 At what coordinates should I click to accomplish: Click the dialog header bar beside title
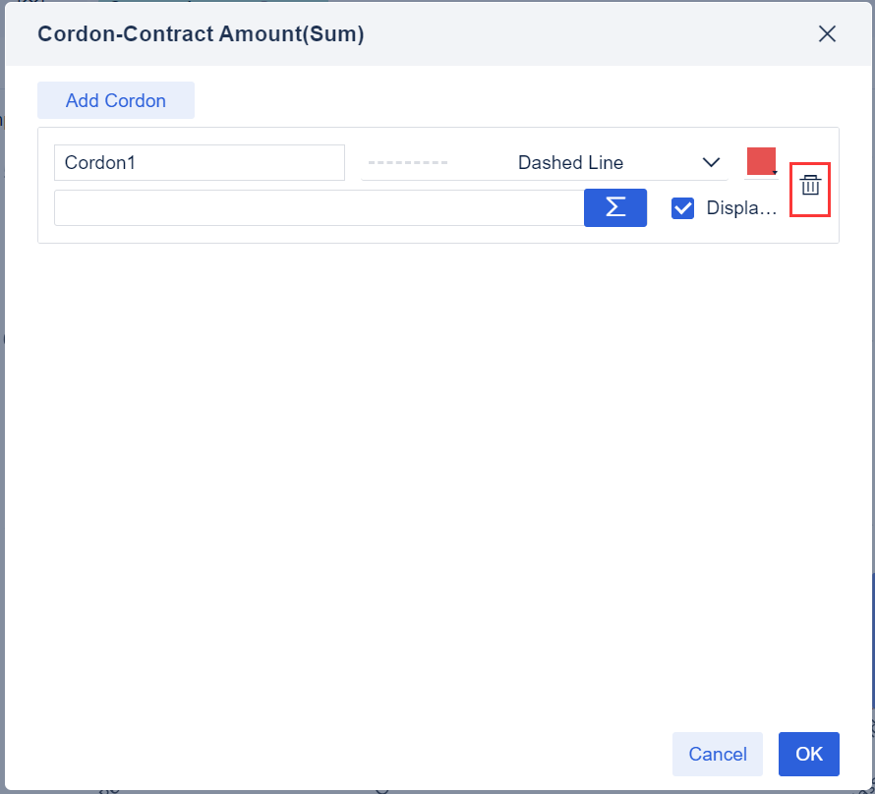[x=590, y=34]
